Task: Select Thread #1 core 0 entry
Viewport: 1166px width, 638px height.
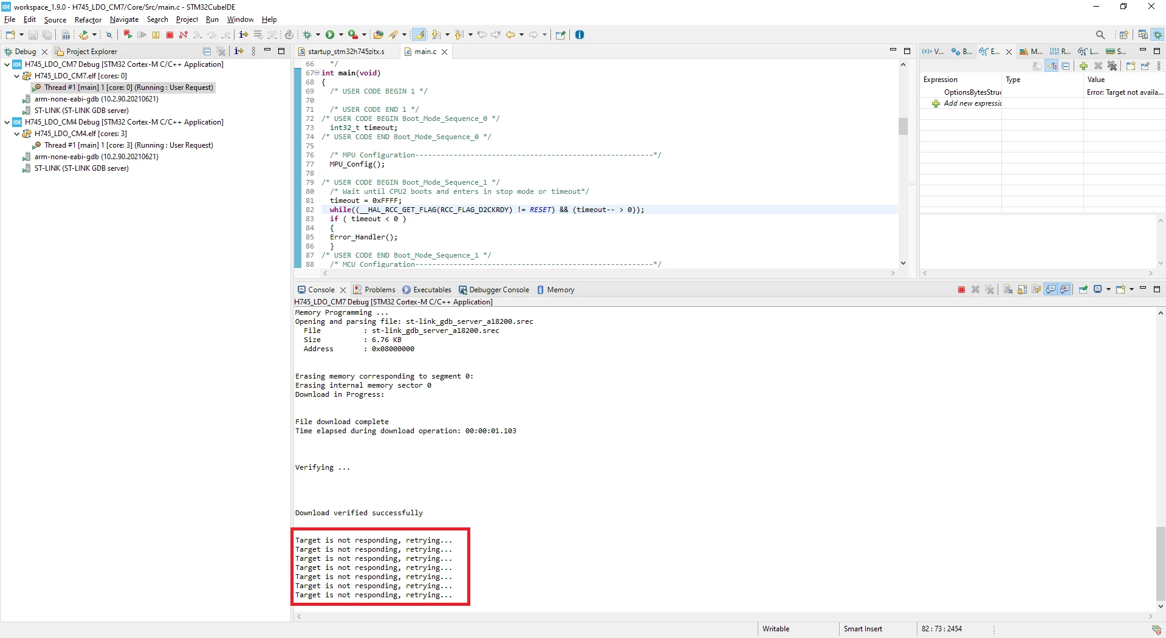Action: coord(123,87)
